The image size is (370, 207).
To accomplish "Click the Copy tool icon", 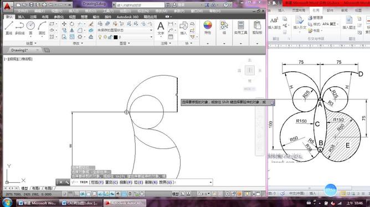I will (64, 30).
